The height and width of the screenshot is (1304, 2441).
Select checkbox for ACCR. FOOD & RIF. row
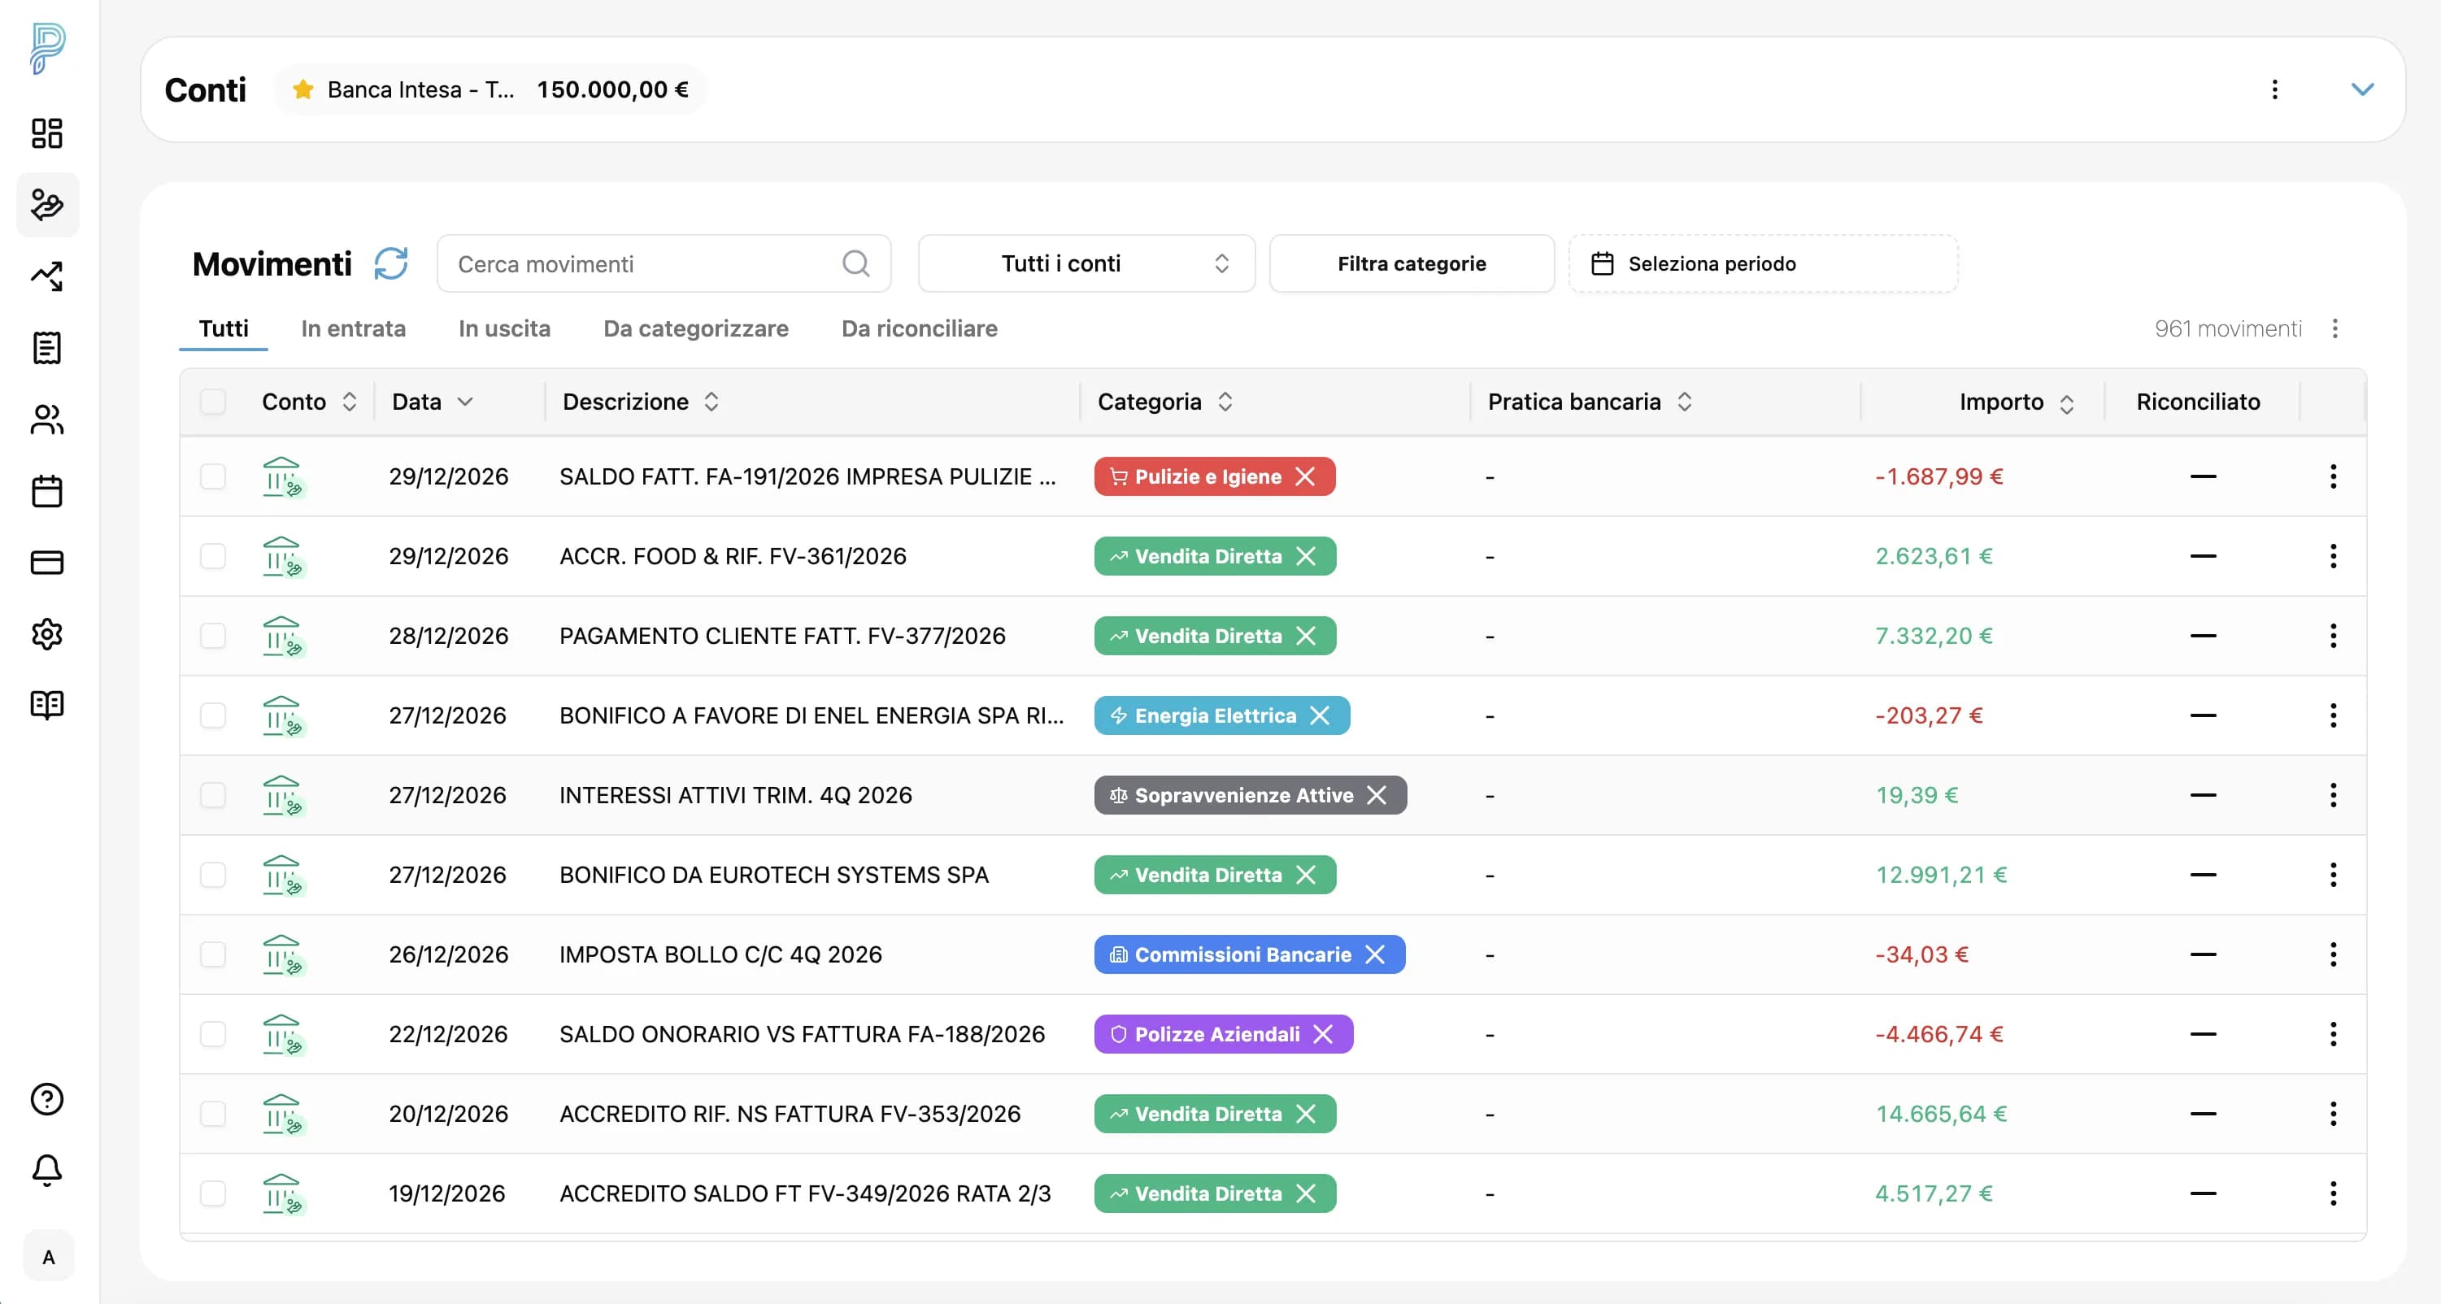coord(213,556)
